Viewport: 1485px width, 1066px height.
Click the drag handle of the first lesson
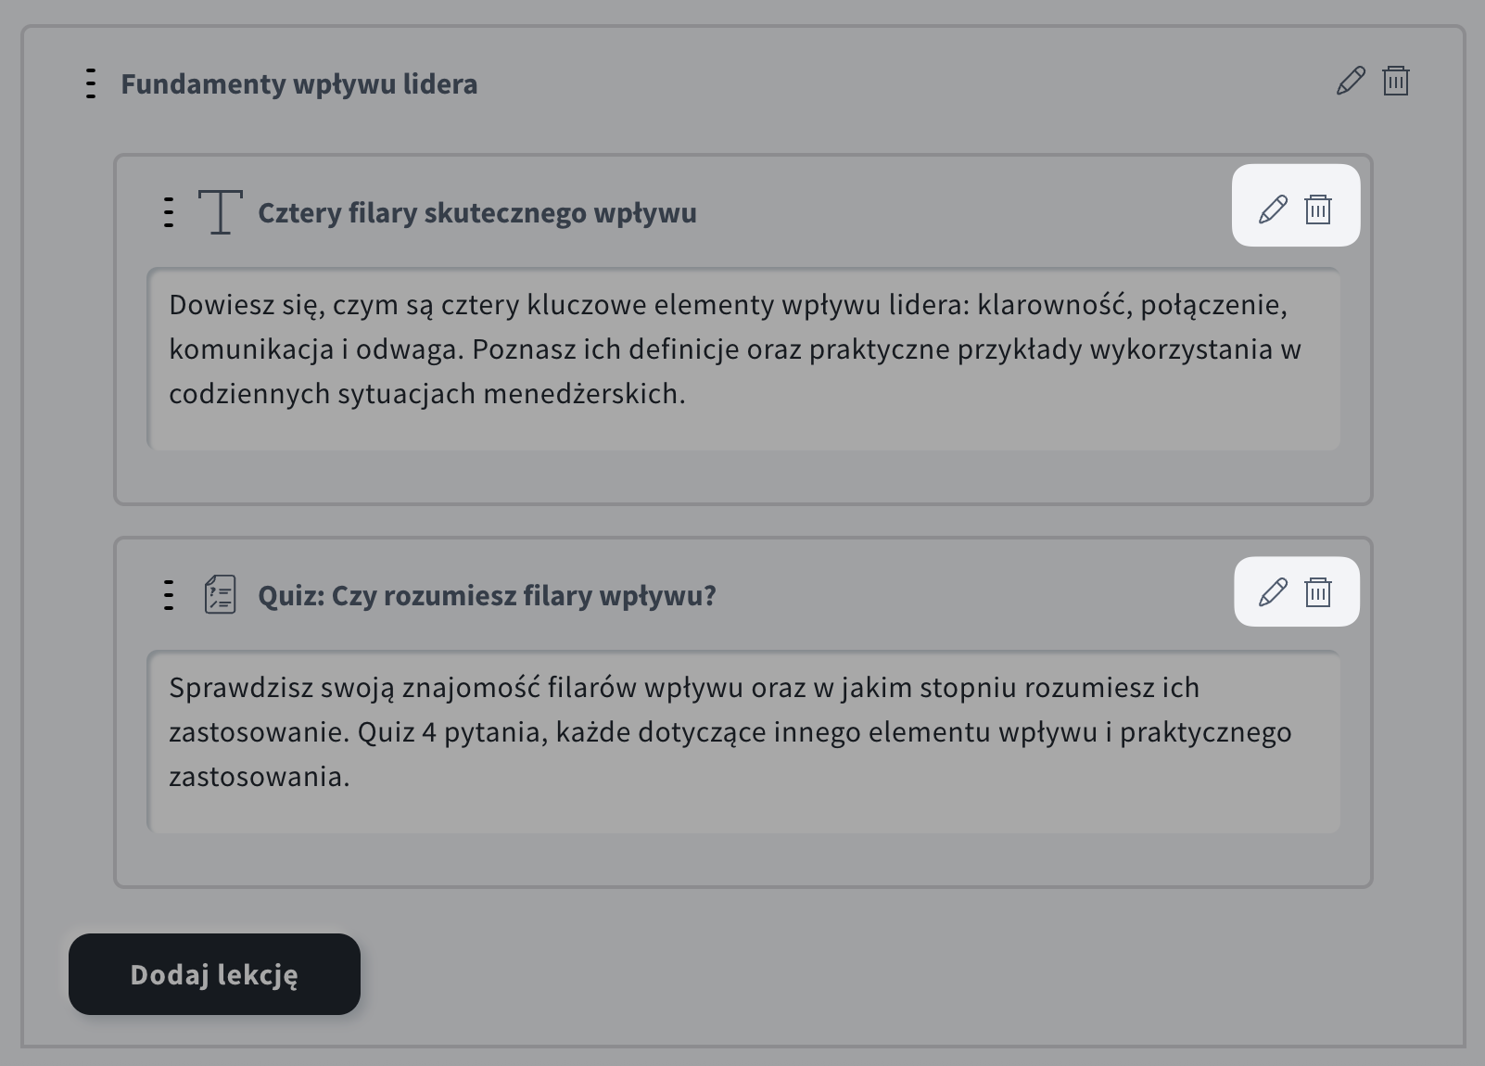click(x=168, y=211)
